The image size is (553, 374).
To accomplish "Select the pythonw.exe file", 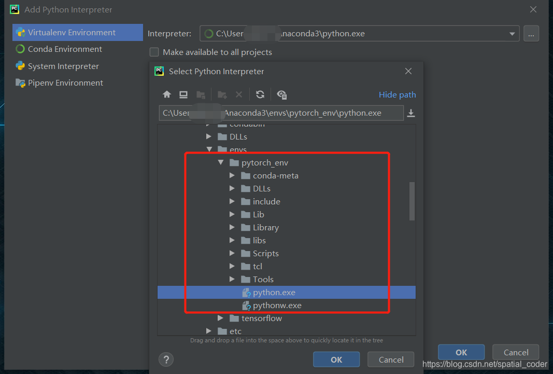I will (x=277, y=306).
